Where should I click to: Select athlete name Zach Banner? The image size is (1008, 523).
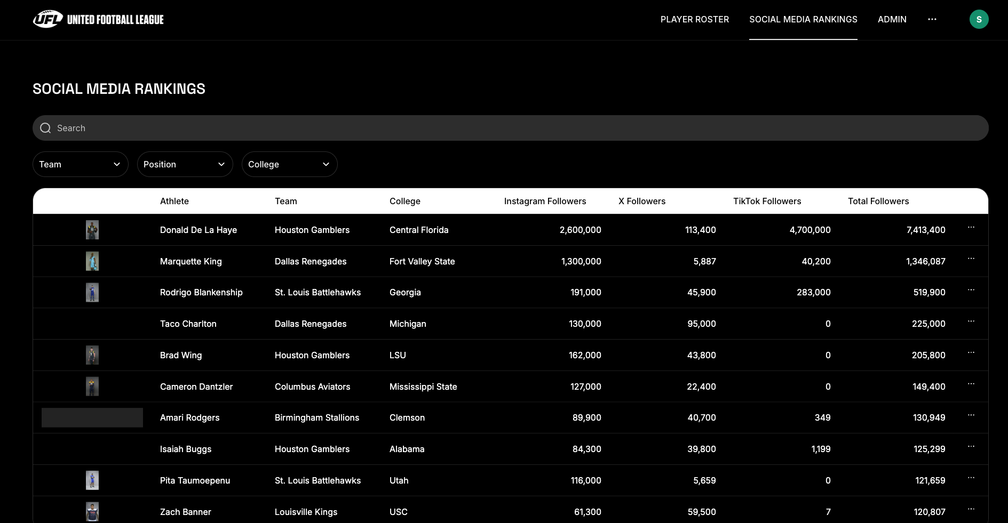tap(186, 512)
